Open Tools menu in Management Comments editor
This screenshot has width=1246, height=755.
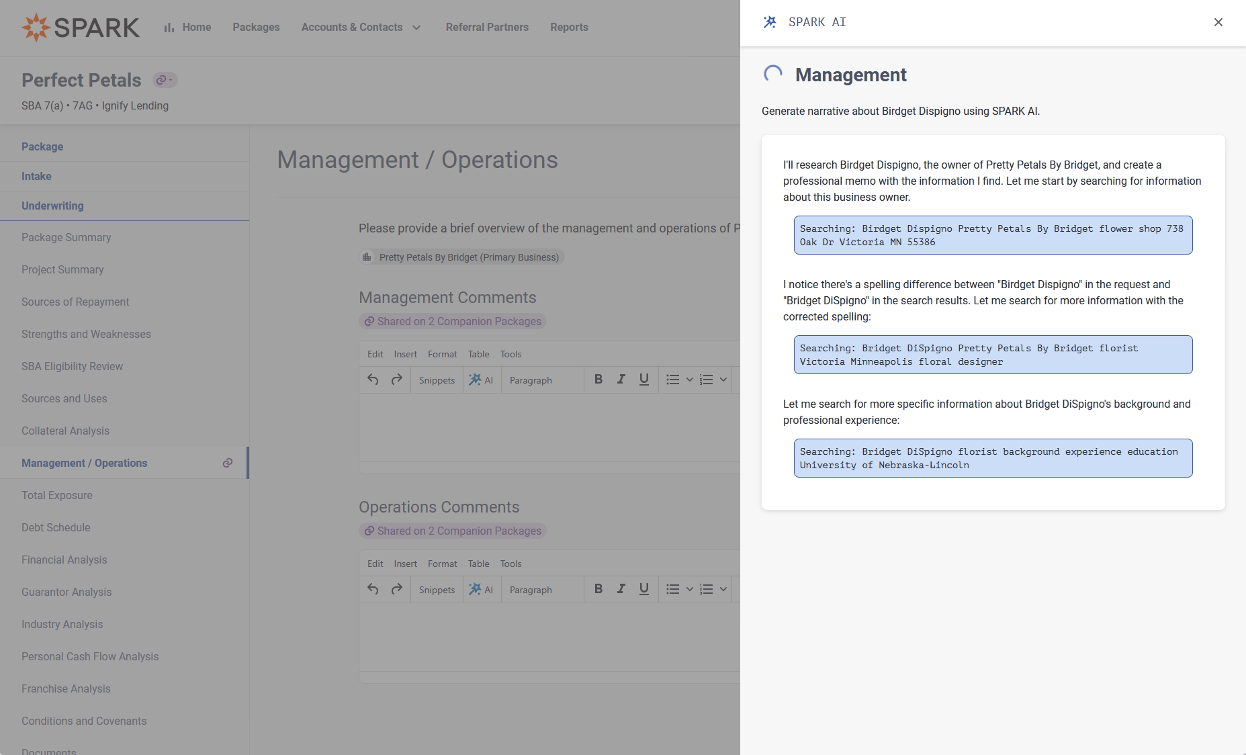point(510,354)
